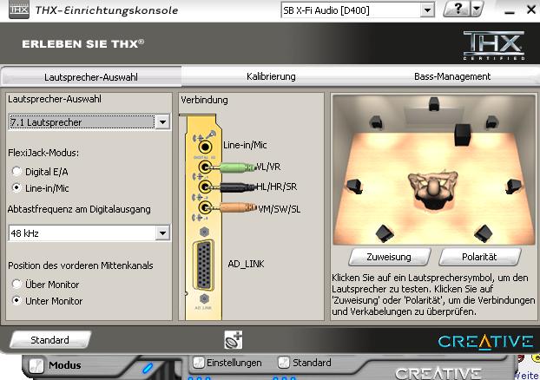The width and height of the screenshot is (540, 380).
Task: Click the Standard button in bottom bar
Action: 50,340
